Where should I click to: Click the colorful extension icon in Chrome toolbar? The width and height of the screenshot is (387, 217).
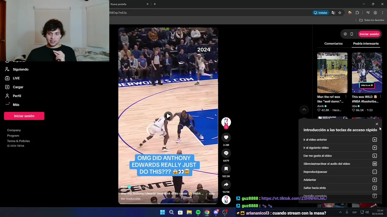350,13
